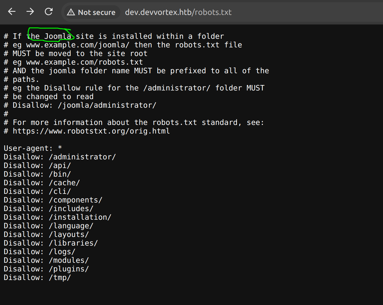Click the Disallow /libraries/ line
This screenshot has width=383, height=305.
pos(51,243)
